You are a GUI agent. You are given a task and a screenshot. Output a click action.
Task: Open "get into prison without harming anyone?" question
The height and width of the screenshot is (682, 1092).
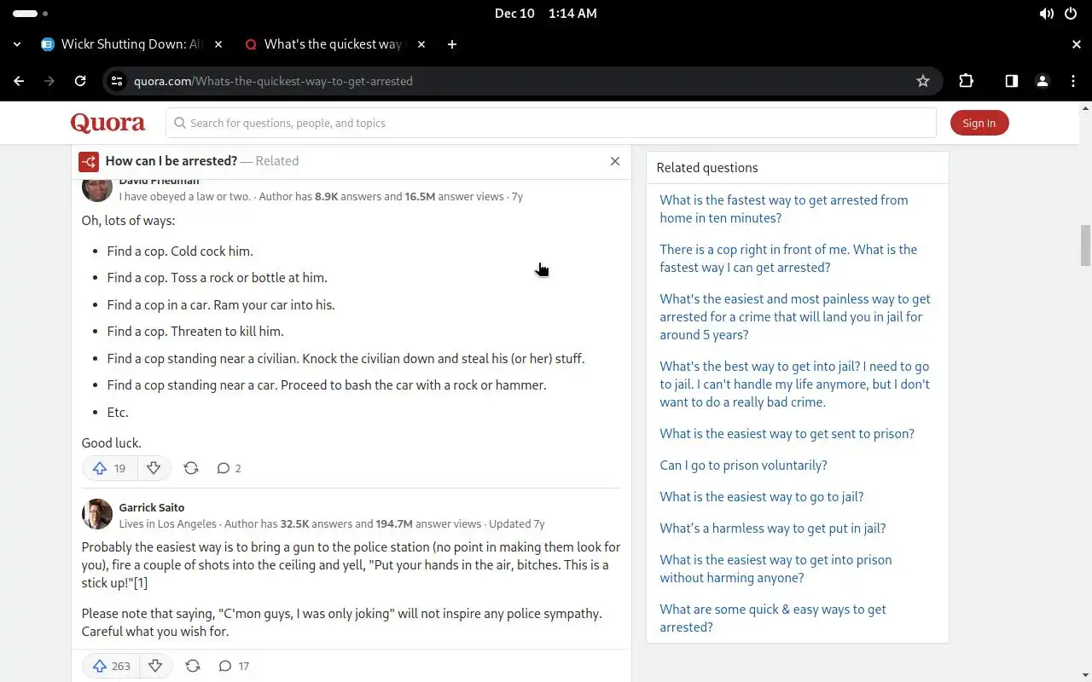click(775, 569)
